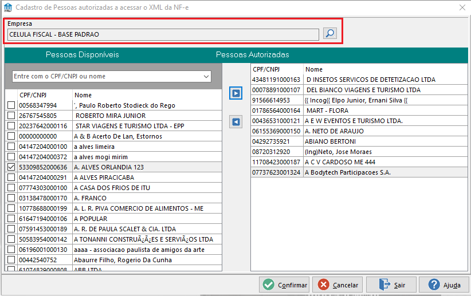Click the name A. FRANCO in available list
The height and width of the screenshot is (296, 471).
90,198
